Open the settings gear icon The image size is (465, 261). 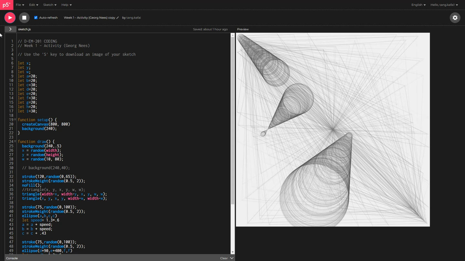(x=455, y=18)
